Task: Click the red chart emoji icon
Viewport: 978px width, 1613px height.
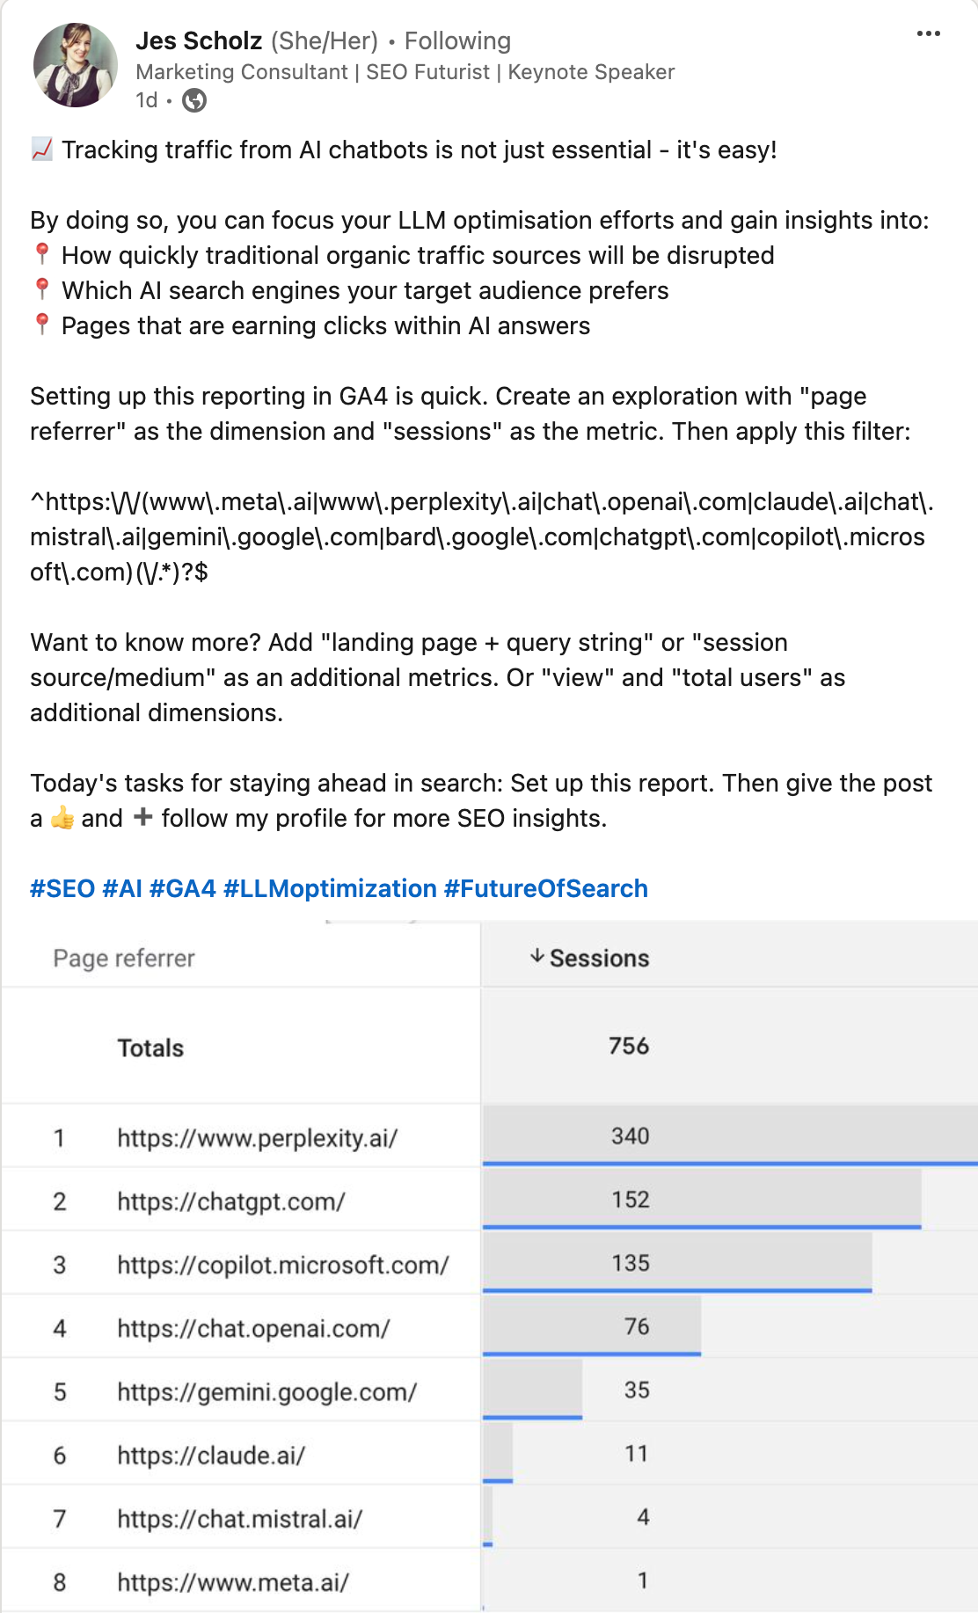Action: (41, 150)
